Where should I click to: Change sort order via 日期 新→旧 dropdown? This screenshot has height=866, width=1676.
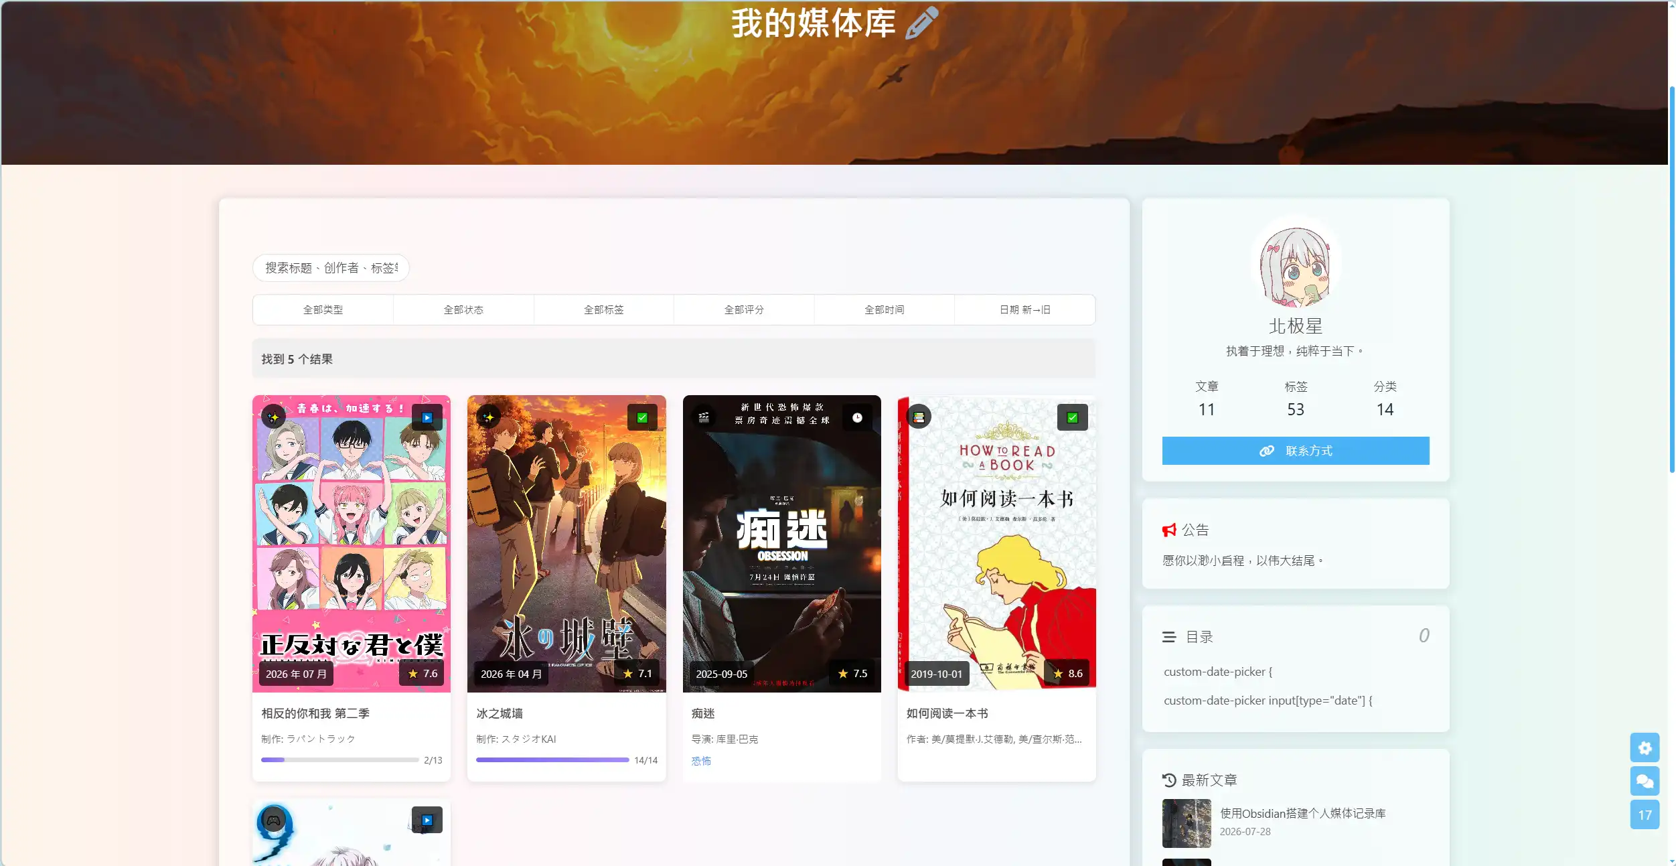tap(1025, 309)
